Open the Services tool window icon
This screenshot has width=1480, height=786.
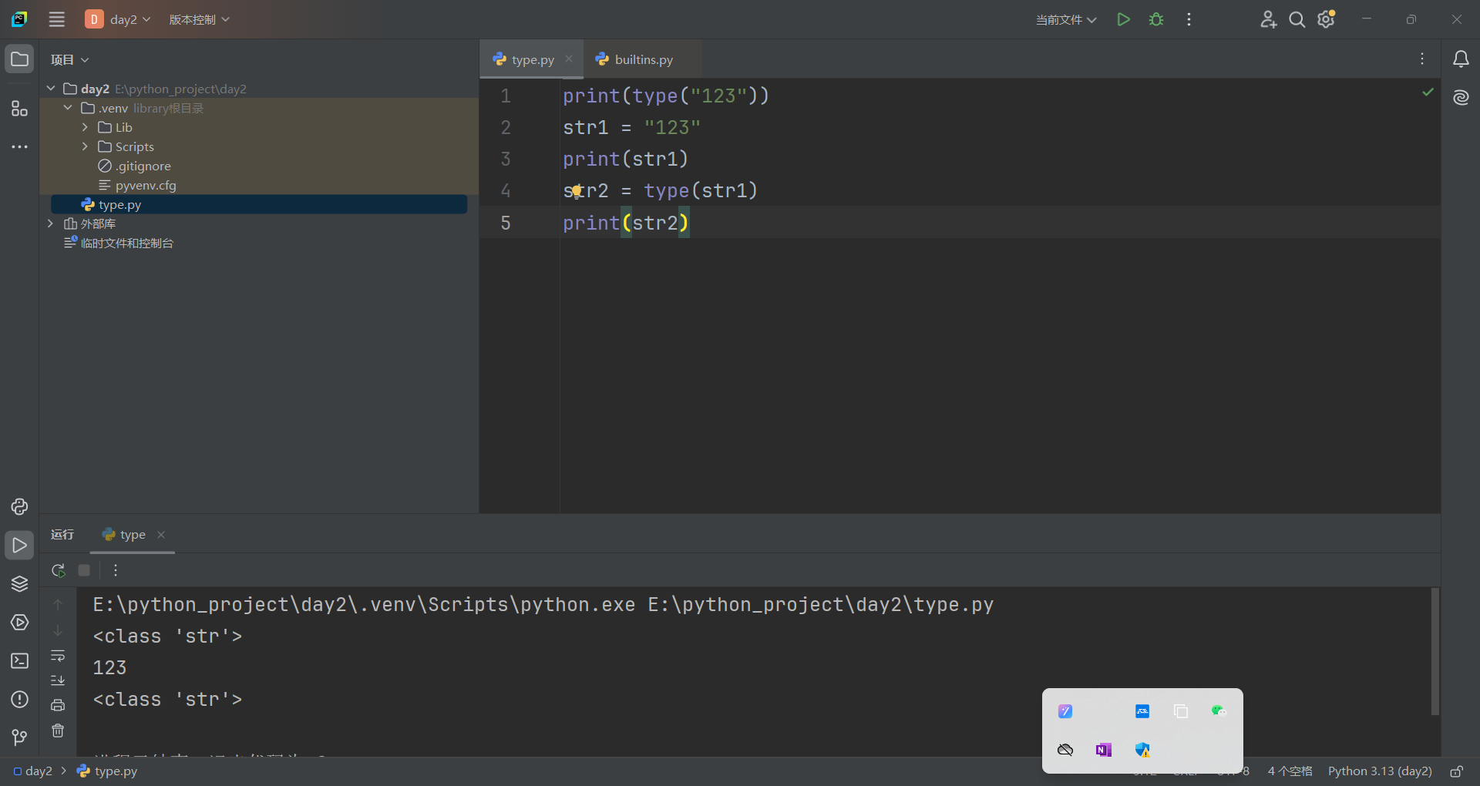pos(19,623)
